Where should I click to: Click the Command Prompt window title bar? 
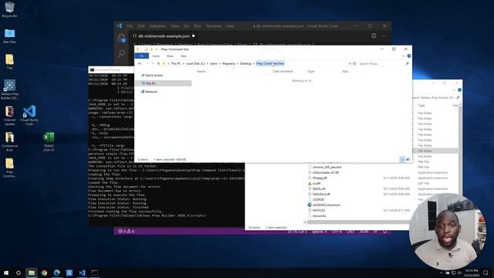point(111,69)
